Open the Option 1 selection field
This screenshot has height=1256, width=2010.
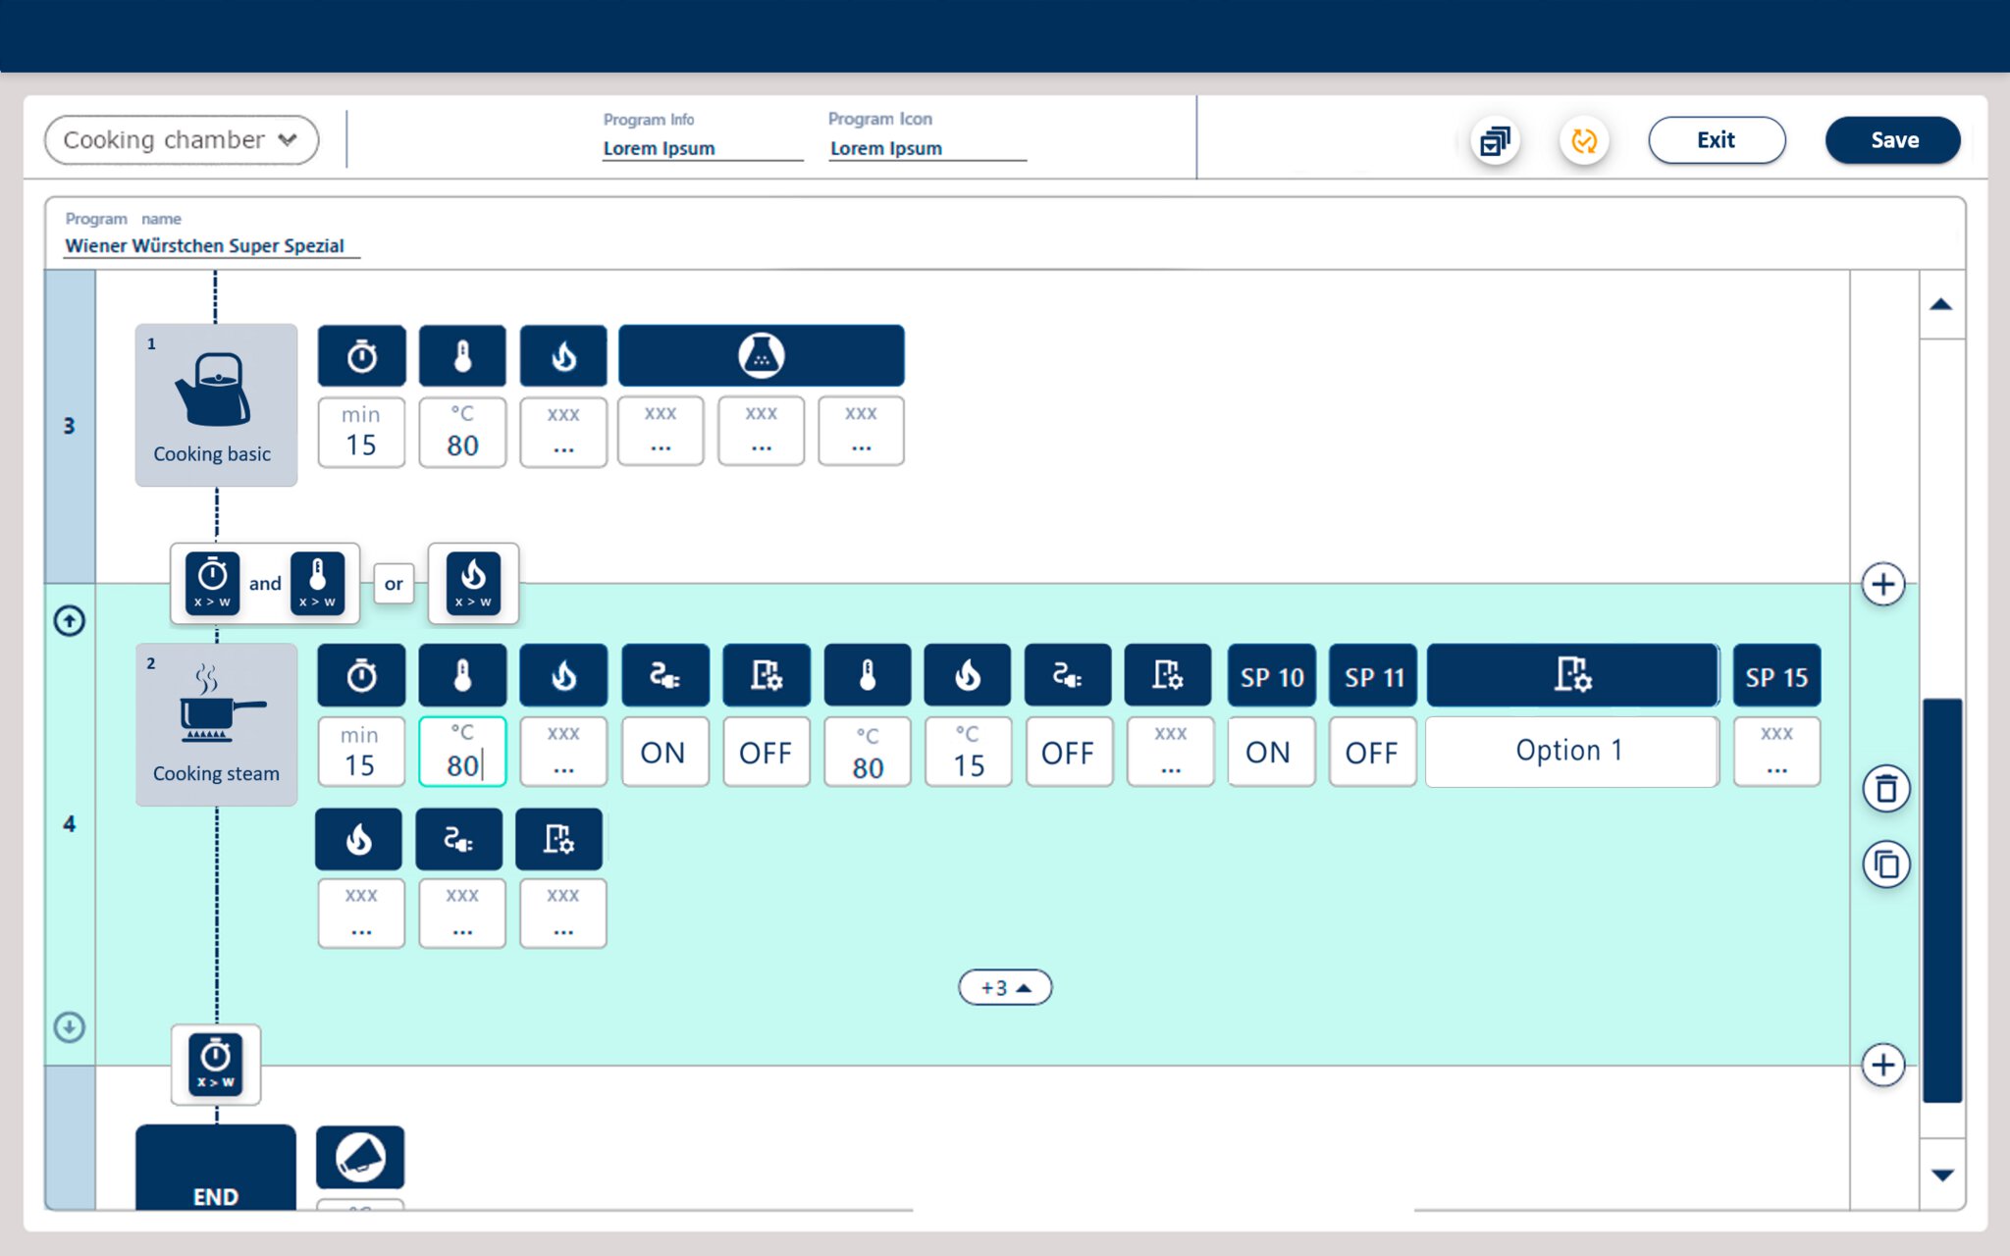[x=1570, y=752]
